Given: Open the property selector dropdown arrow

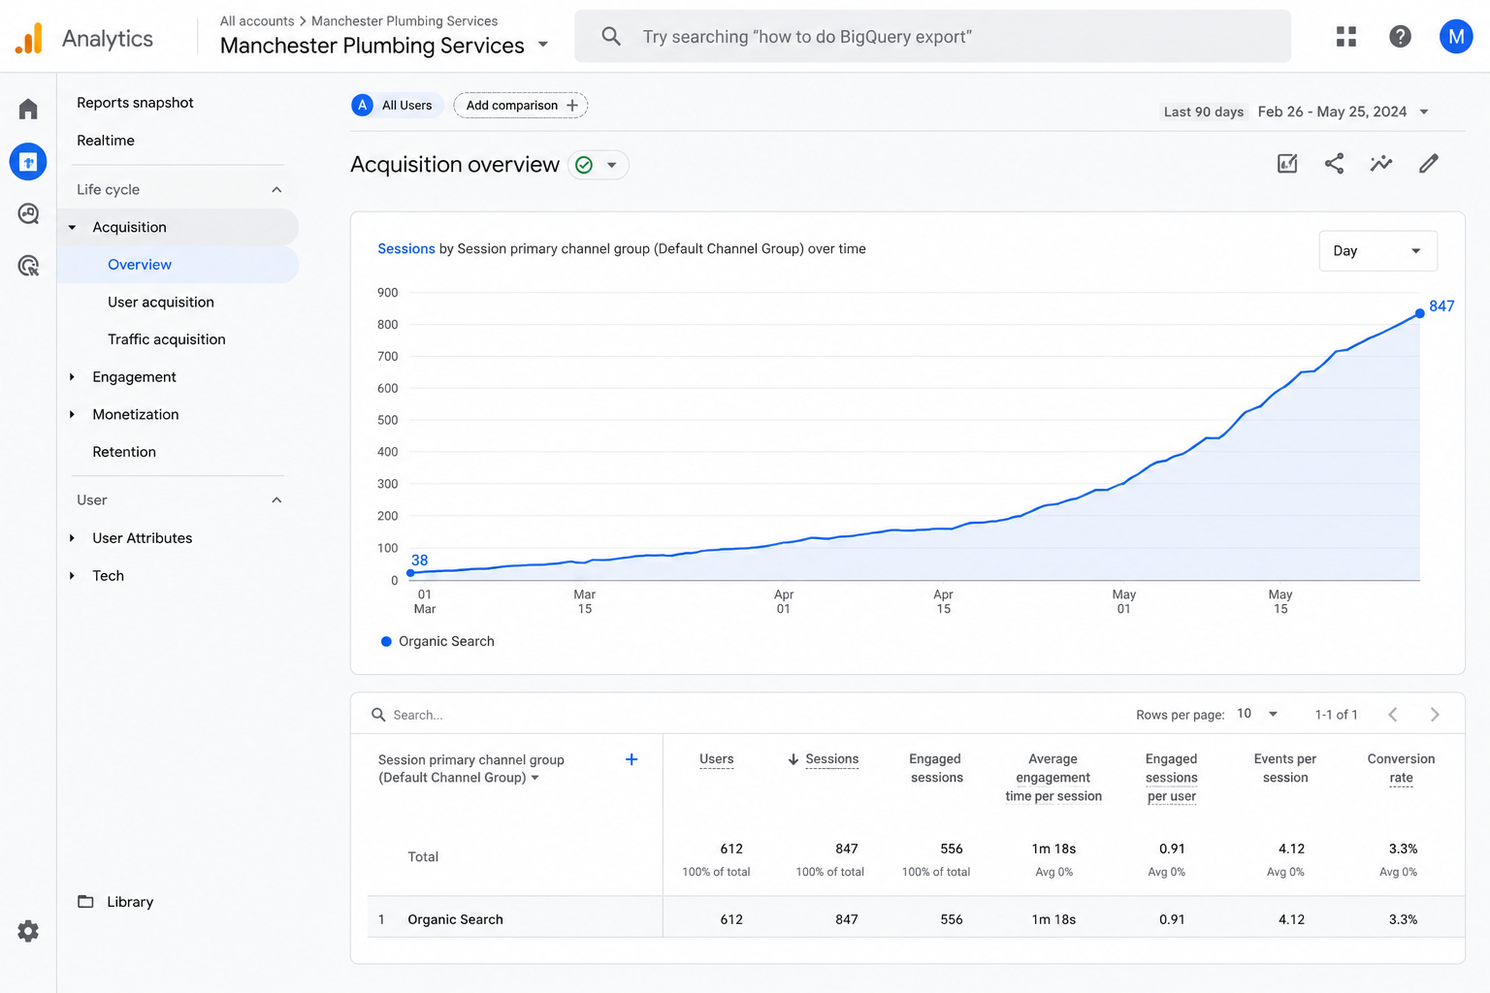Looking at the screenshot, I should (x=543, y=45).
